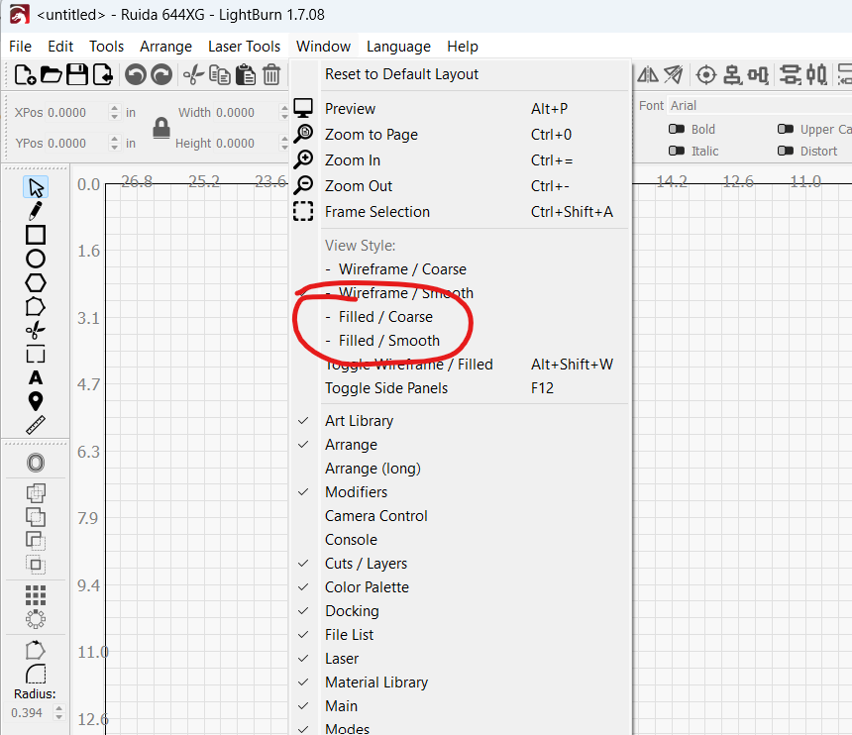Click the New file icon
The height and width of the screenshot is (735, 852).
25,74
